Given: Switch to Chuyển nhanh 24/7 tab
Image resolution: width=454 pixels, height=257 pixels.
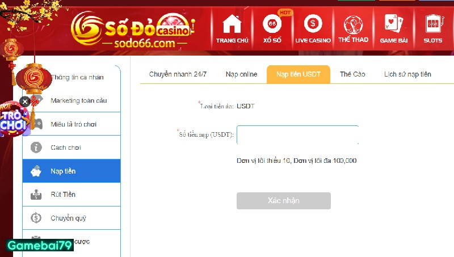Looking at the screenshot, I should 178,74.
